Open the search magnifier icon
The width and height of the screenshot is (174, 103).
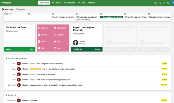click(160, 3)
